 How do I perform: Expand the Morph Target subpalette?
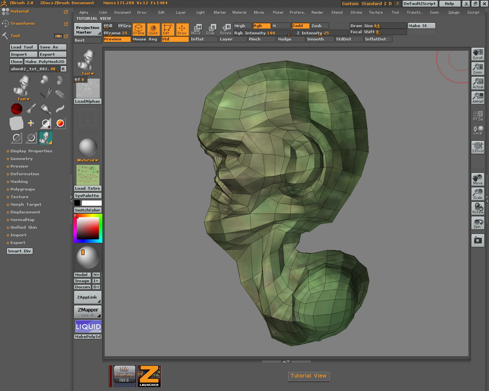(25, 205)
